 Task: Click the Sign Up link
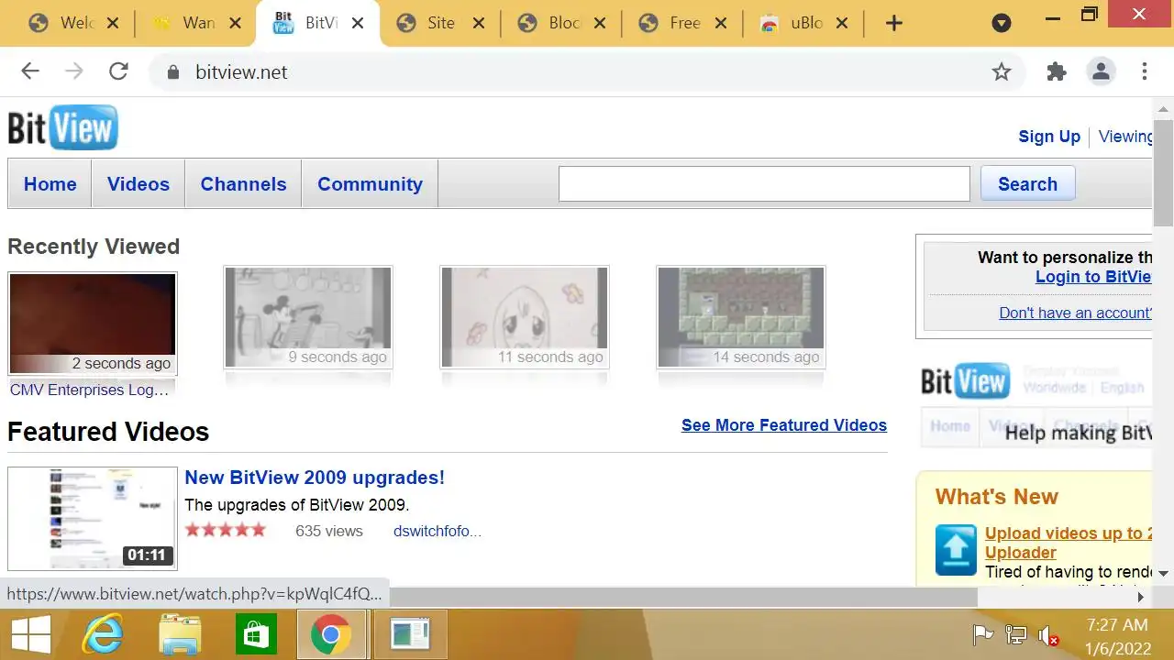click(1049, 137)
